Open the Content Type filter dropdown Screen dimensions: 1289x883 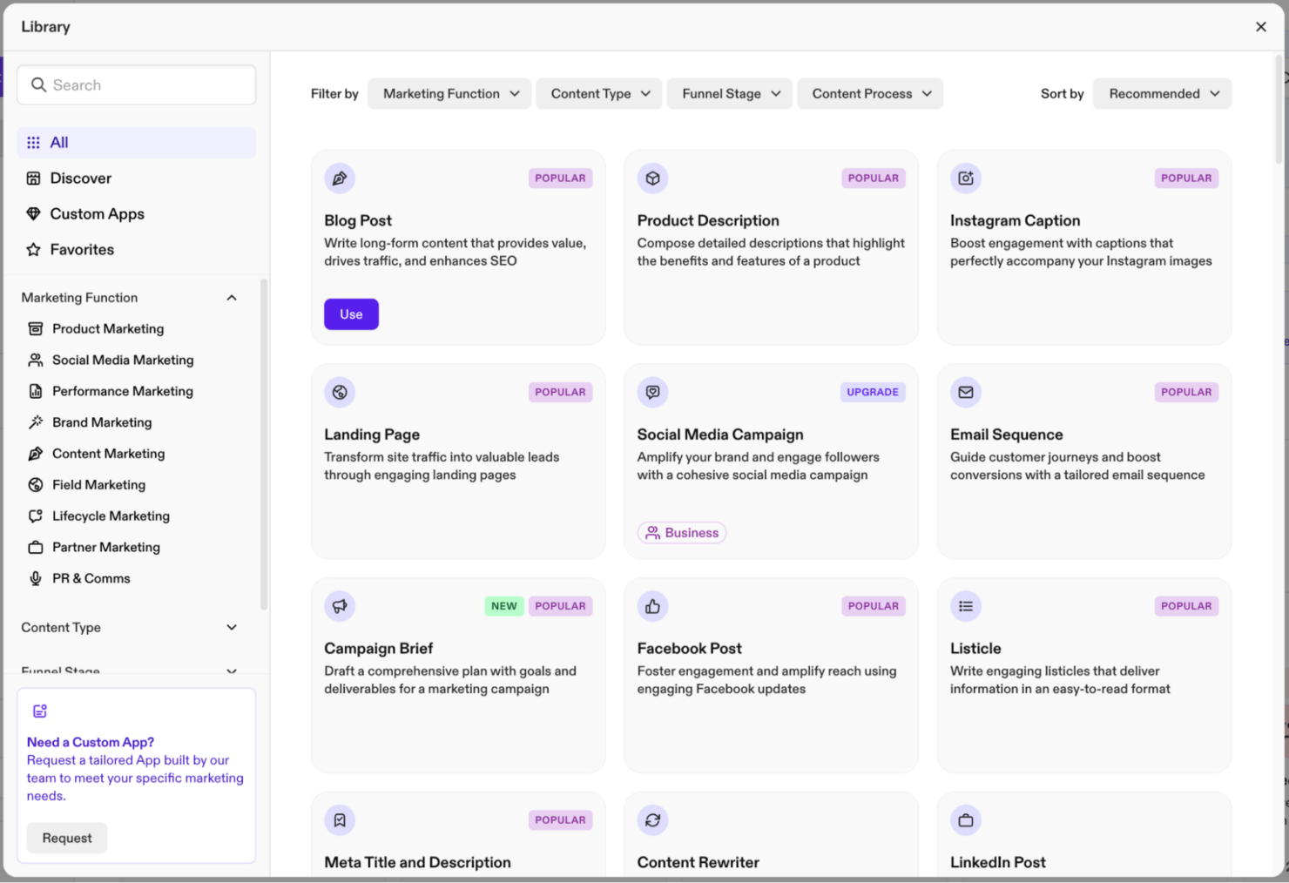598,93
